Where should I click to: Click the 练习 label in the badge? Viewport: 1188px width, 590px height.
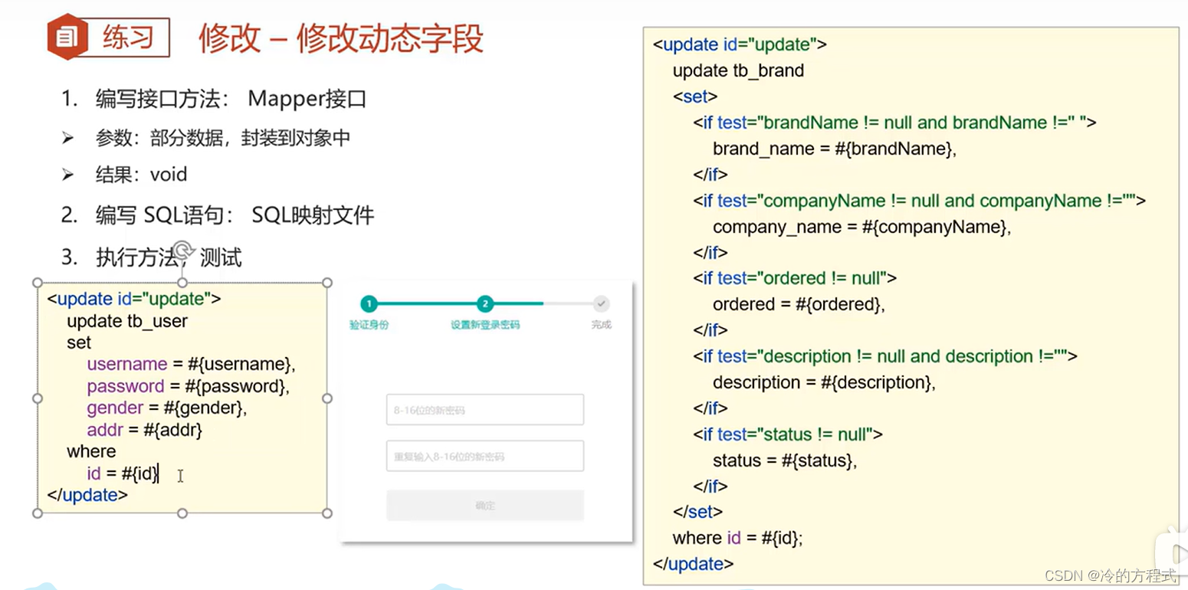pyautogui.click(x=129, y=37)
